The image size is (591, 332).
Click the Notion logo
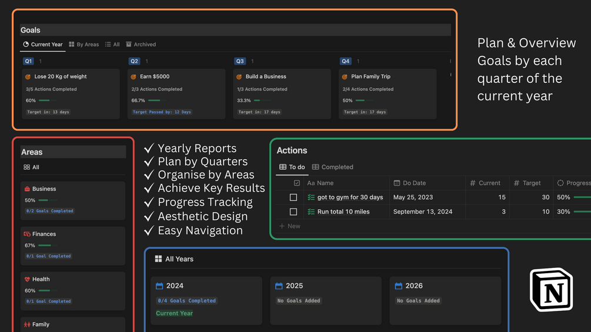[552, 290]
